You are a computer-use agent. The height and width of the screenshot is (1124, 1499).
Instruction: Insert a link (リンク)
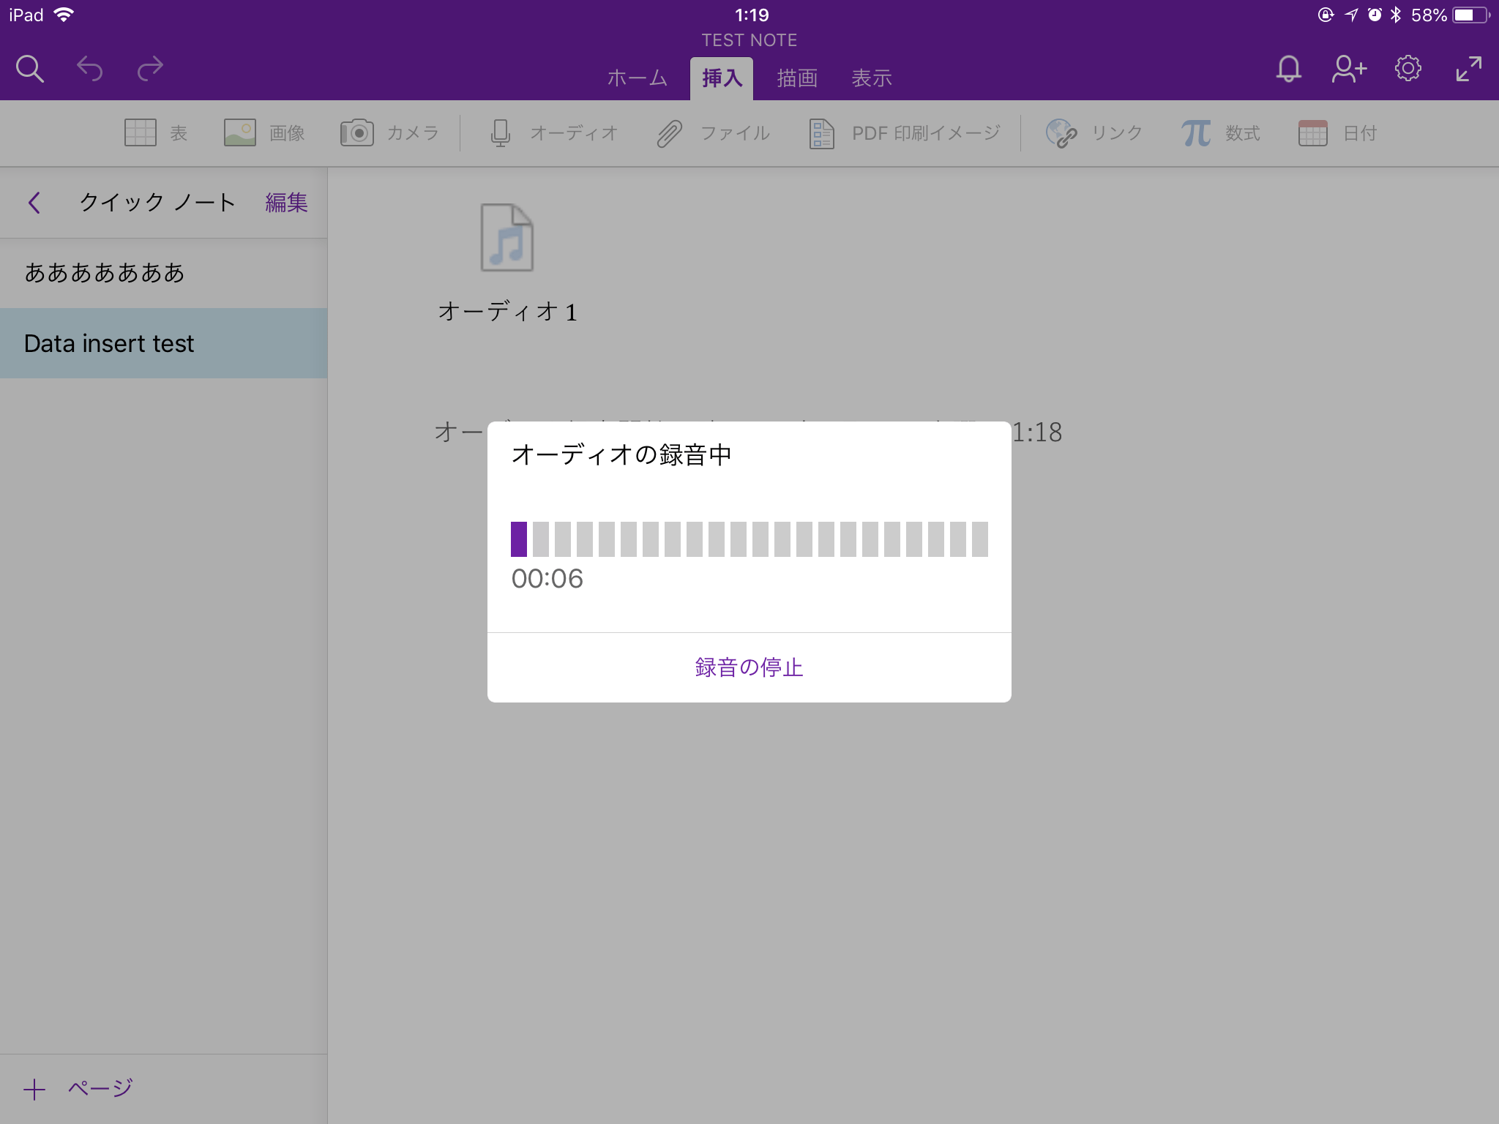(x=1094, y=133)
